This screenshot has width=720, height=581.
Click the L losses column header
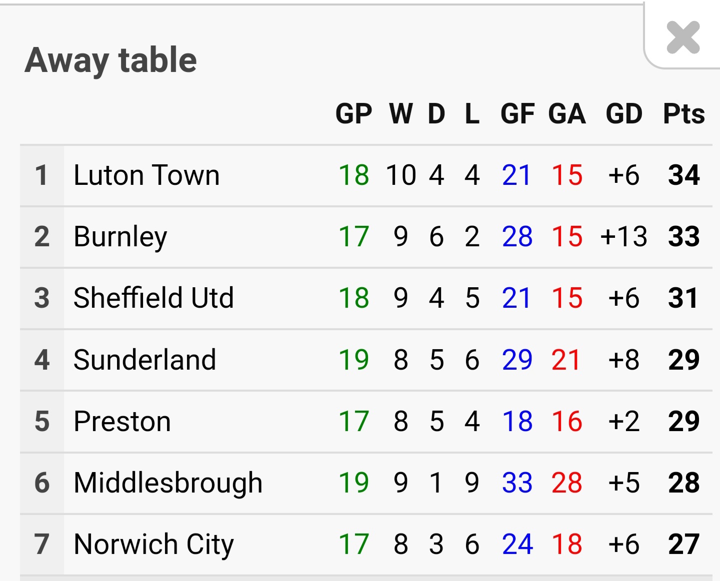[x=472, y=114]
